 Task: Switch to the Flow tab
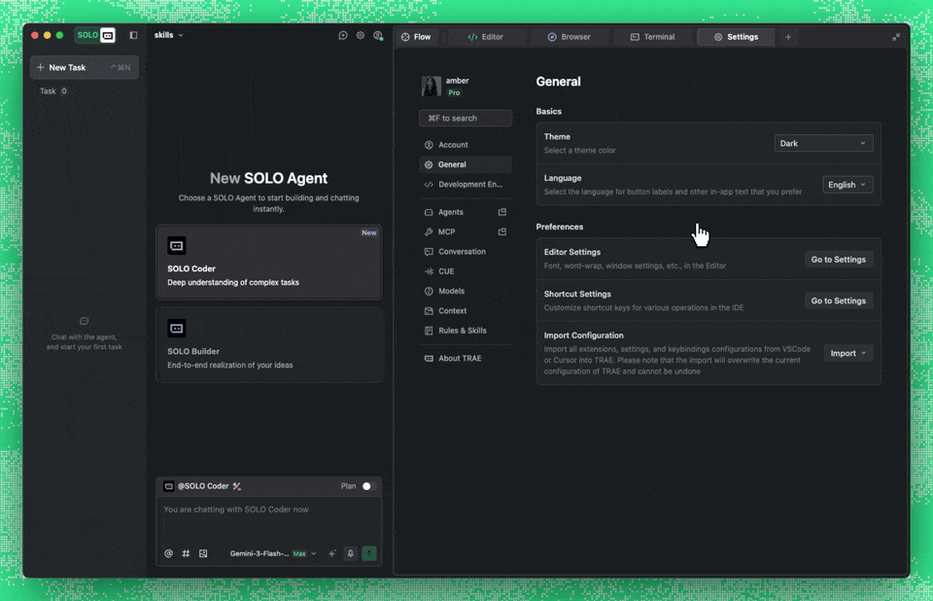click(x=416, y=37)
